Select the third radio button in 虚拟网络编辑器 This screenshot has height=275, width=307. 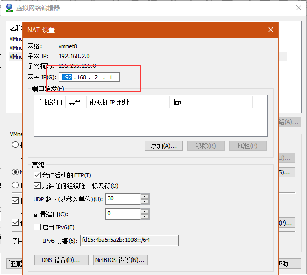(15, 185)
